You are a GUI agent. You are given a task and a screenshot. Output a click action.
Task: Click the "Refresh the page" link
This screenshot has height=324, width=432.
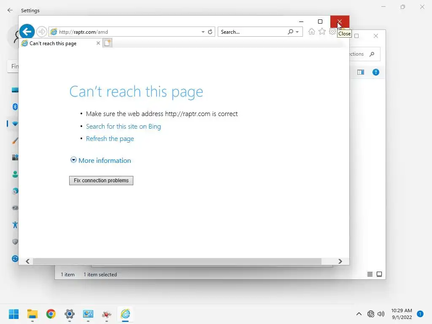coord(110,138)
